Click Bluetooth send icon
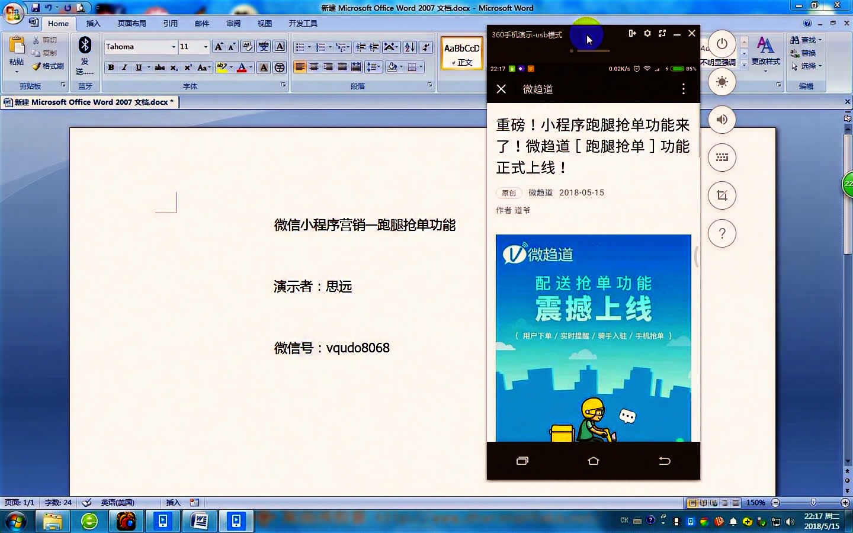Image resolution: width=853 pixels, height=533 pixels. pos(85,45)
